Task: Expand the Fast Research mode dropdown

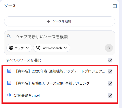Action: tap(52, 48)
